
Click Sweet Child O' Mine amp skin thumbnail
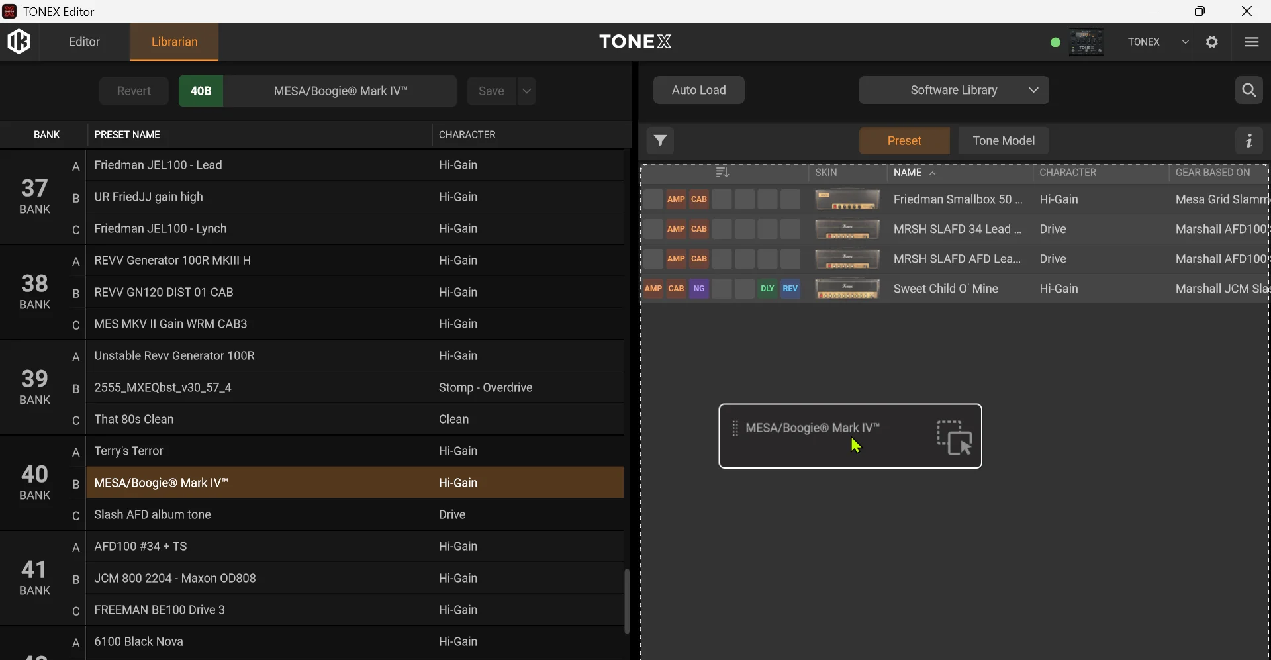pyautogui.click(x=847, y=289)
